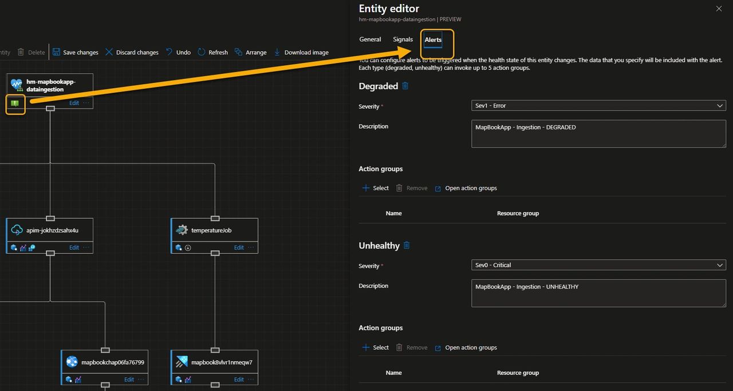Click inside the Degraded Description text box
Image resolution: width=733 pixels, height=391 pixels.
598,133
